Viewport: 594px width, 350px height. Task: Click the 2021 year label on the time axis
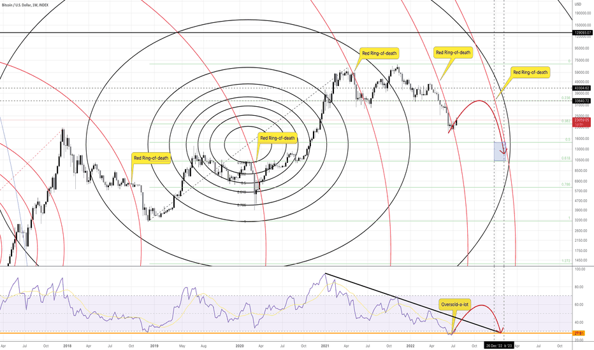click(x=325, y=346)
